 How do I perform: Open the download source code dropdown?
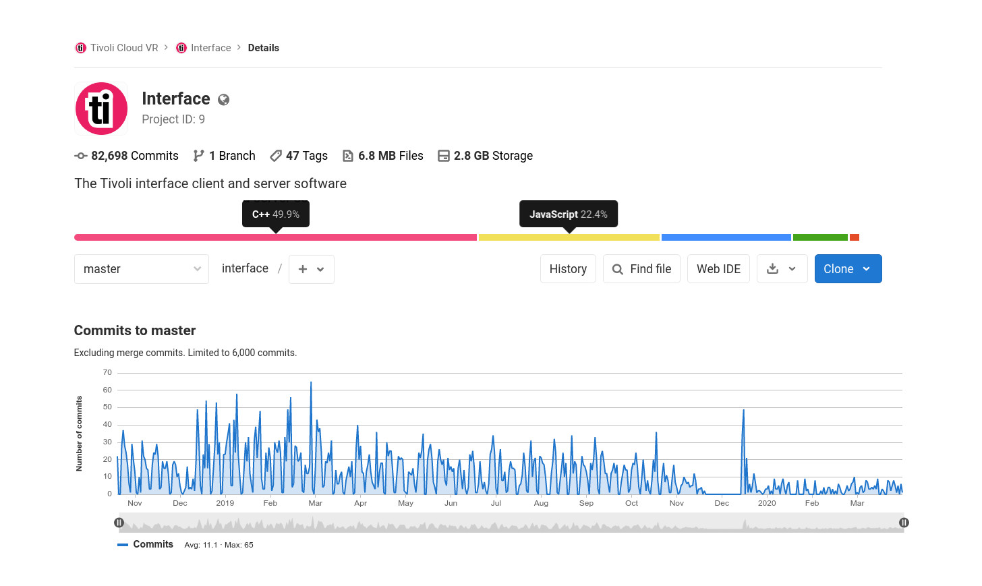782,269
